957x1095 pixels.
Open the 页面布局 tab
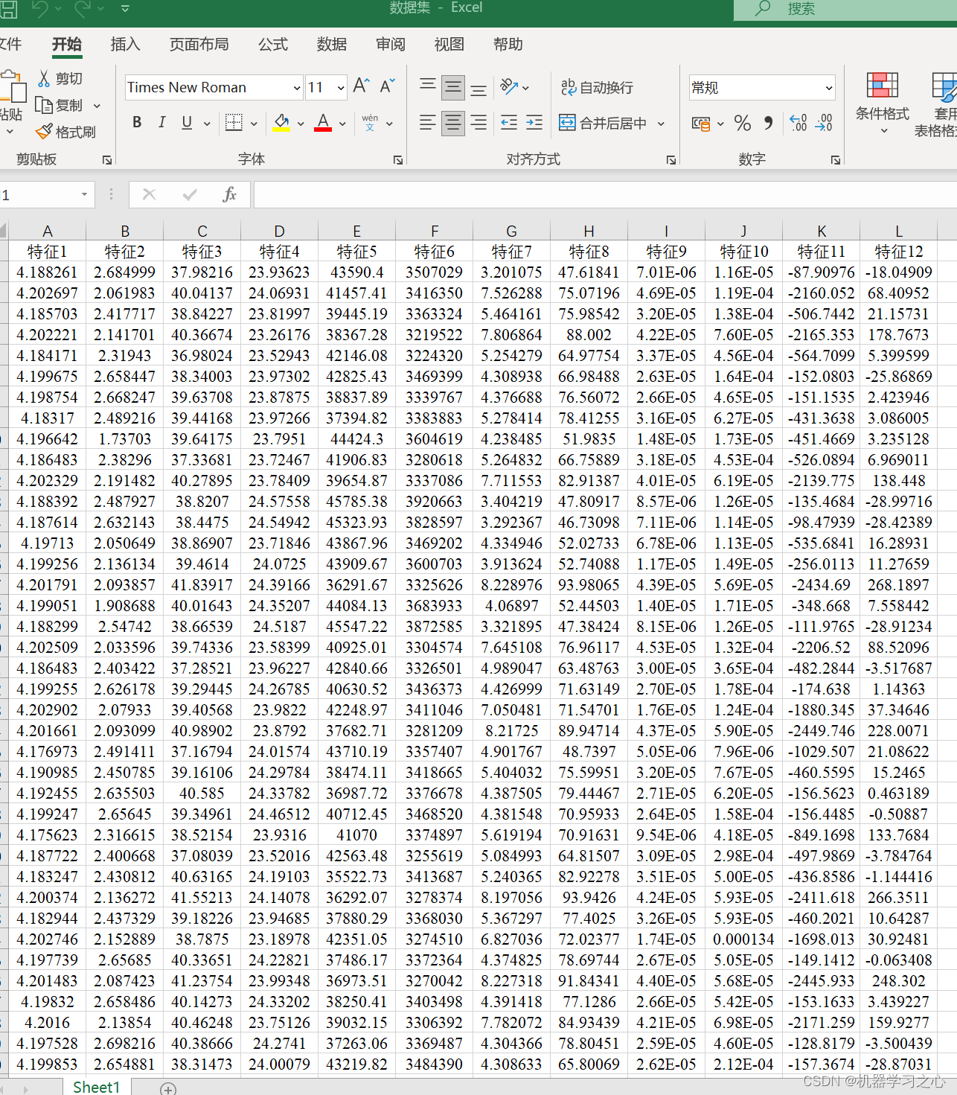click(199, 44)
